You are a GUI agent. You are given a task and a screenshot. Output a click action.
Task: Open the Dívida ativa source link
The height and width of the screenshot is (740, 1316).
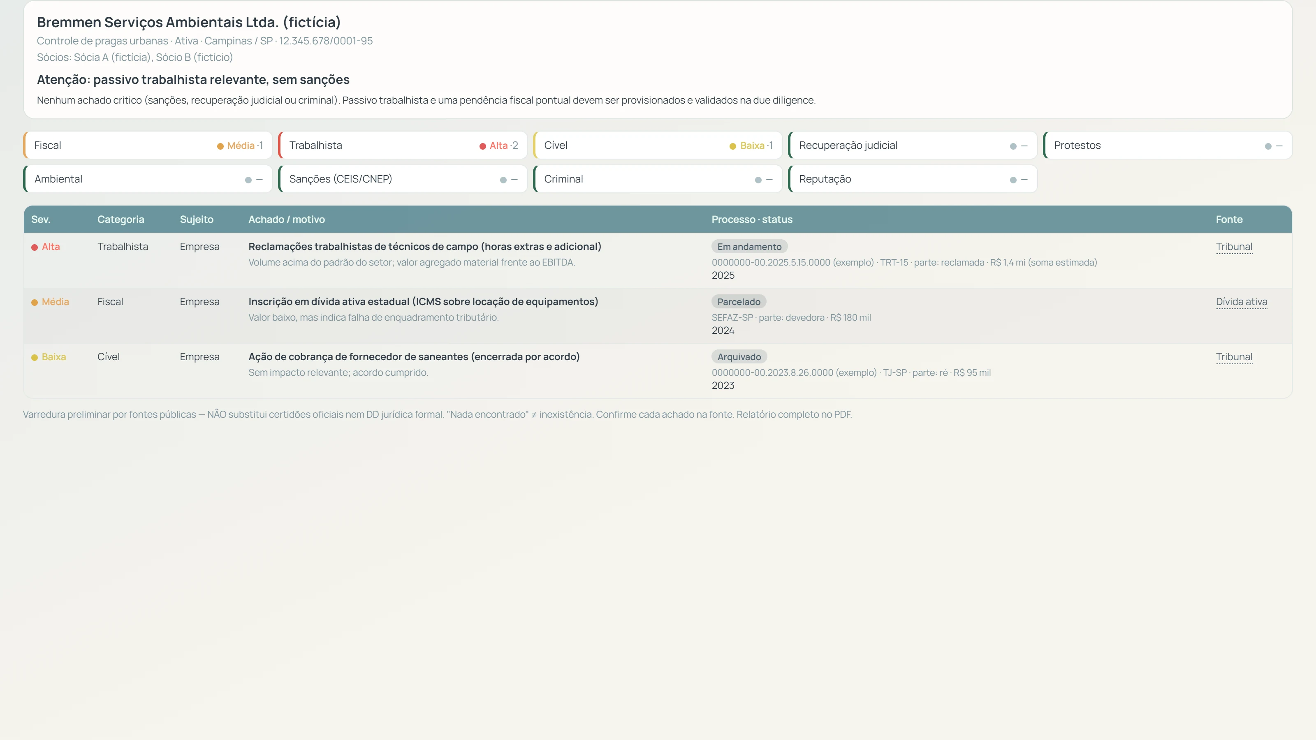coord(1242,302)
